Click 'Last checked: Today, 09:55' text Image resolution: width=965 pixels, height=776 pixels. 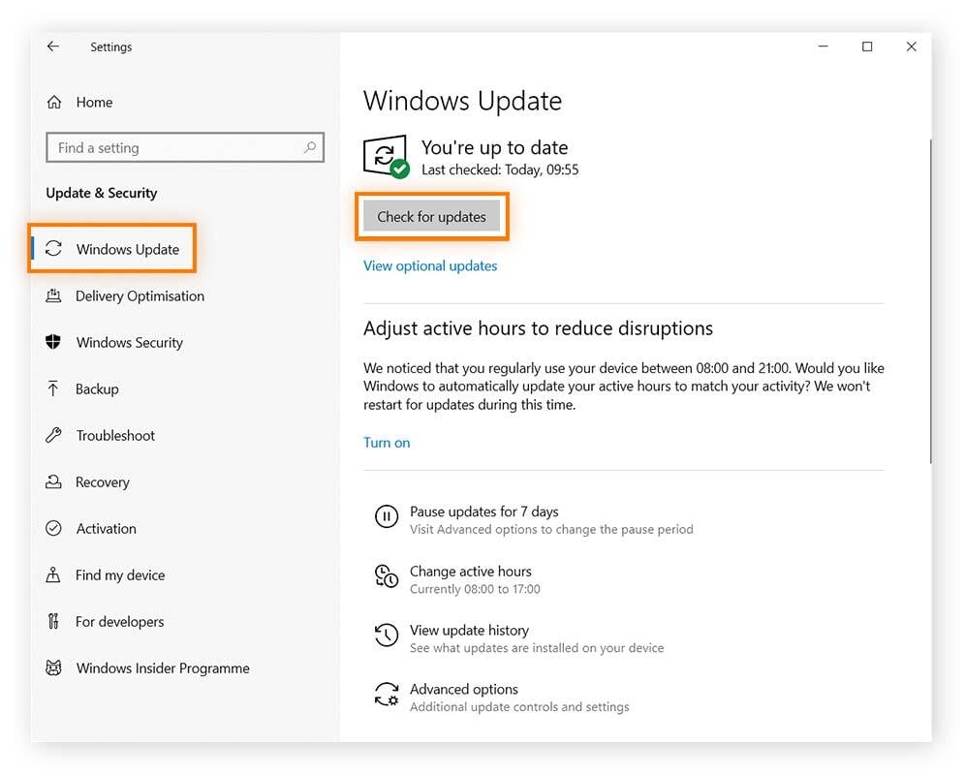point(500,170)
